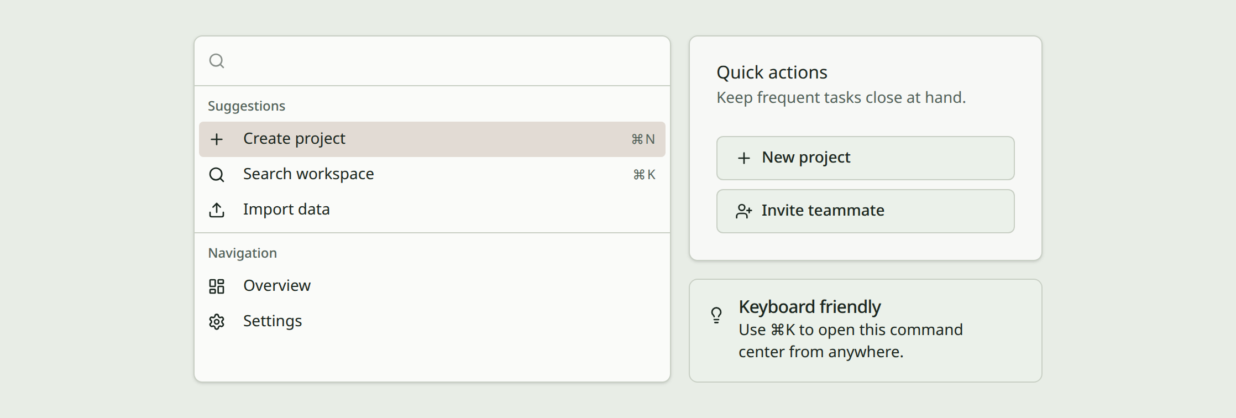The height and width of the screenshot is (418, 1236).
Task: Click the plus icon beside Create project
Action: tap(217, 139)
